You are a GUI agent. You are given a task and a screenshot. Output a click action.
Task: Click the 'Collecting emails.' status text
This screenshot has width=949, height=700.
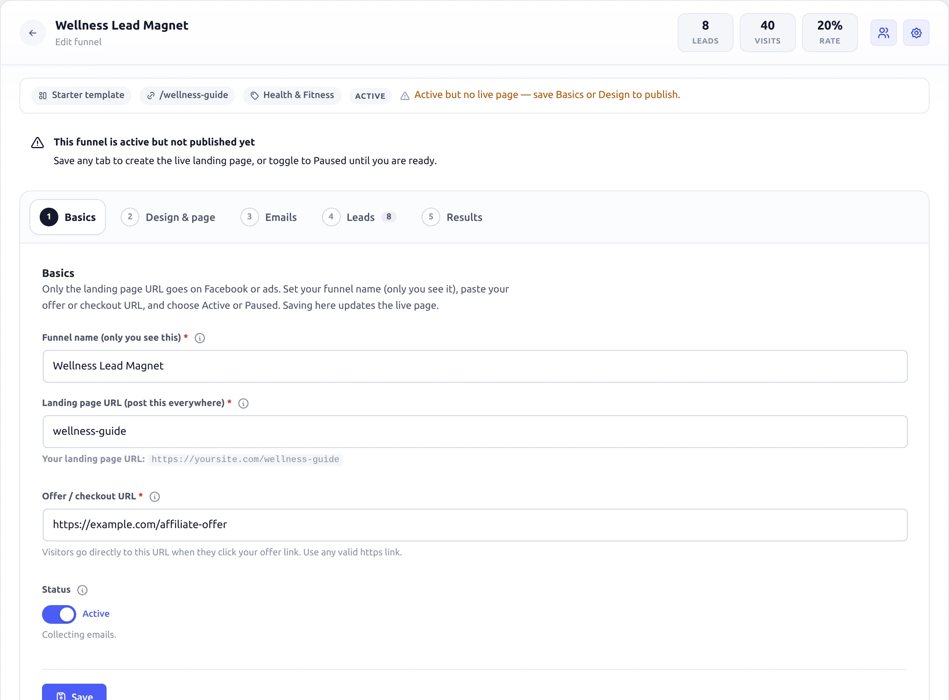click(79, 634)
